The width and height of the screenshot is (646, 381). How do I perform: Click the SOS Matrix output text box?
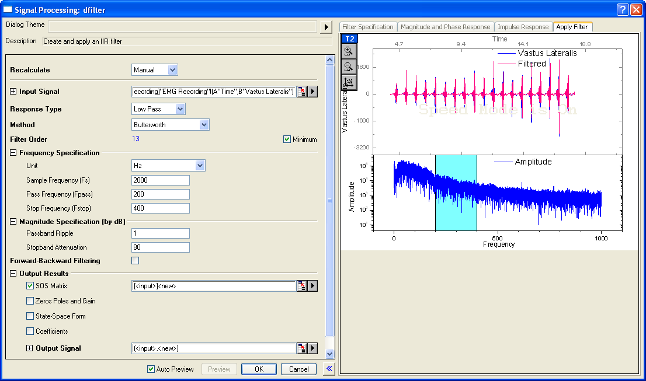click(214, 285)
